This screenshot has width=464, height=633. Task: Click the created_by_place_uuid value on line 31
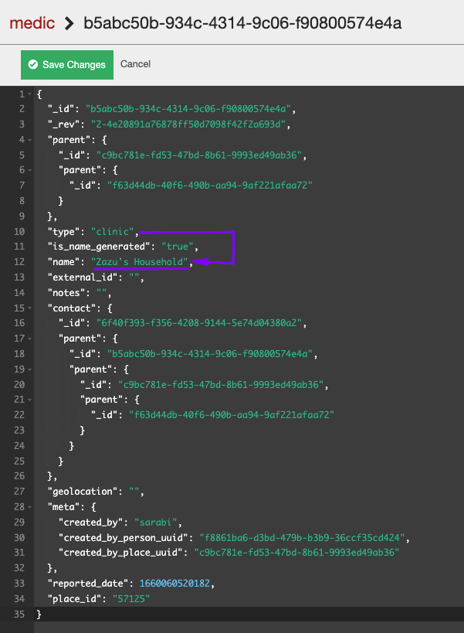(296, 553)
